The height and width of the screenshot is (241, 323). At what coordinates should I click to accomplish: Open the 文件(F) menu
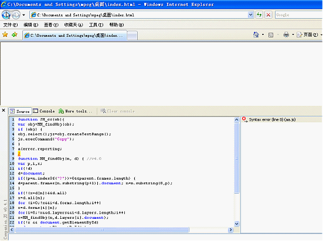[x=11, y=25]
